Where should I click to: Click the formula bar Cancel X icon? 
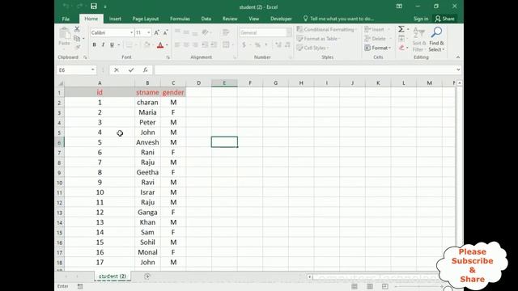(117, 70)
